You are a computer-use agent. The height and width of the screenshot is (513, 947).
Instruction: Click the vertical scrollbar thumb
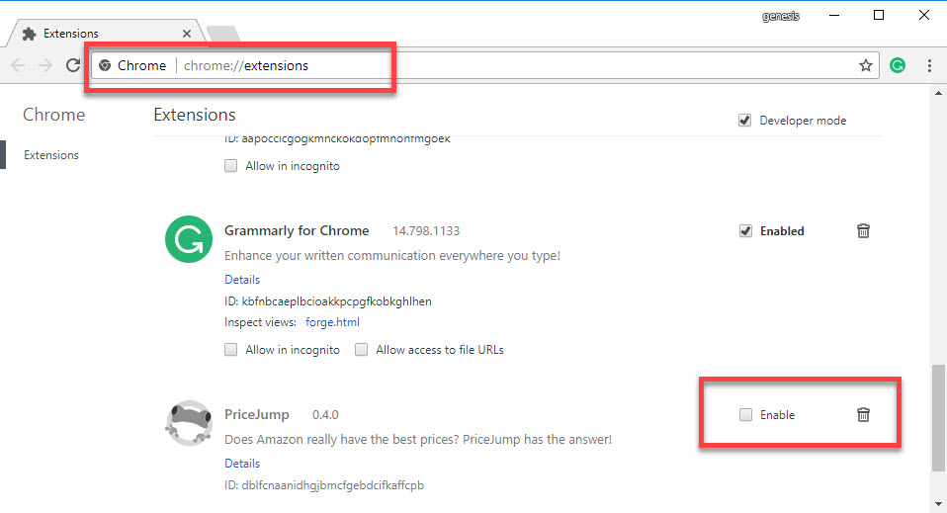(x=938, y=417)
